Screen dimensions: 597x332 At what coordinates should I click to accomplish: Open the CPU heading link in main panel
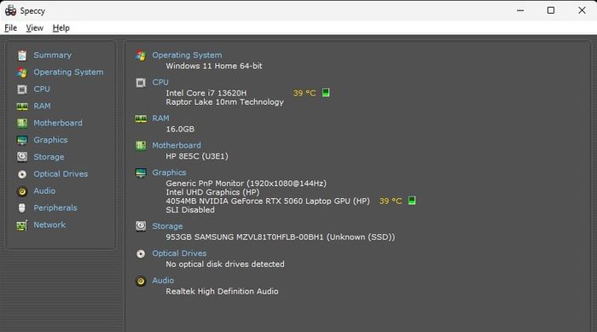click(x=160, y=82)
